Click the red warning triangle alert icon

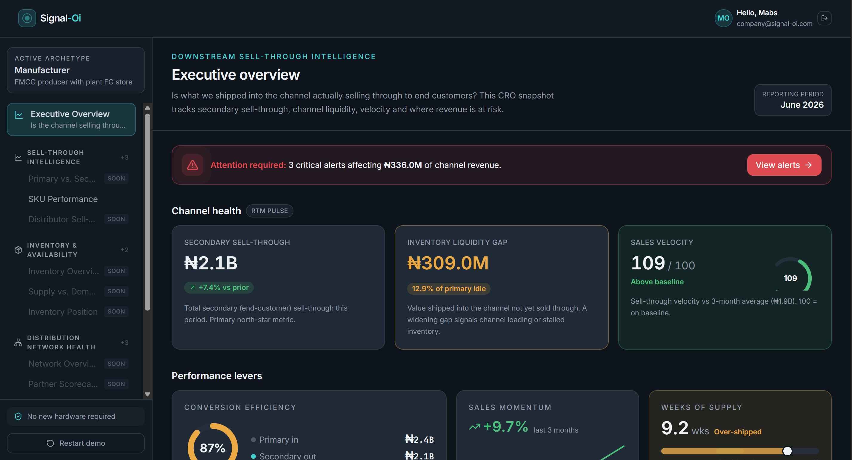tap(193, 165)
